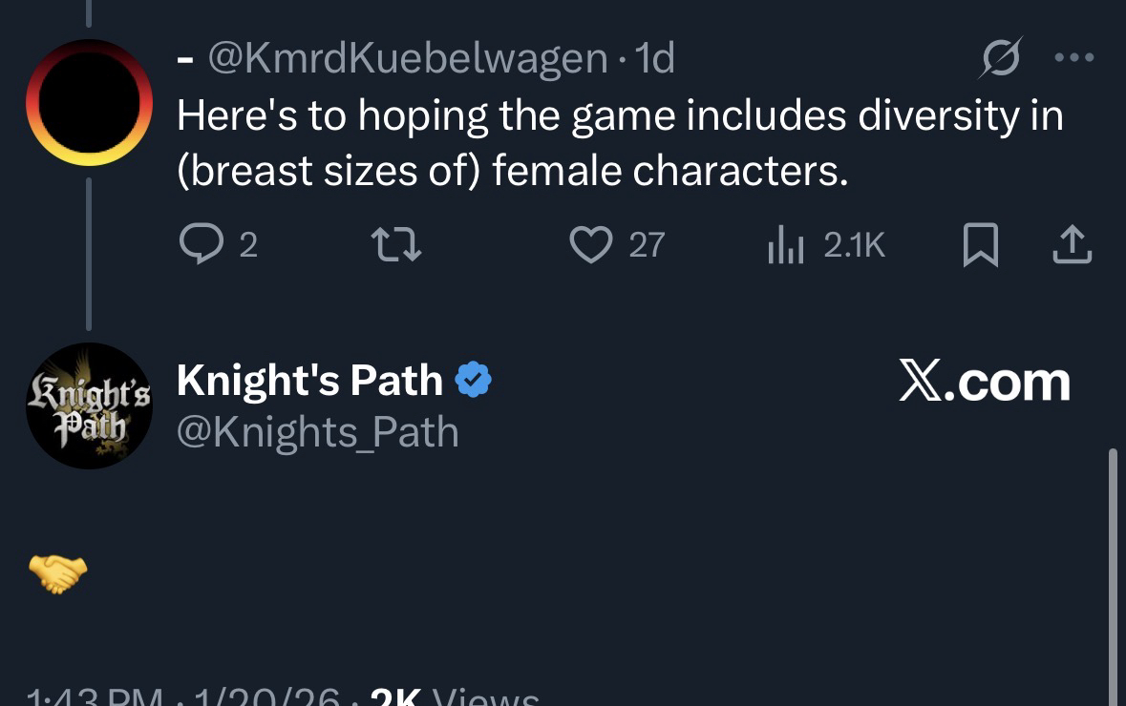Click the blue verified checkmark badge

coord(473,382)
